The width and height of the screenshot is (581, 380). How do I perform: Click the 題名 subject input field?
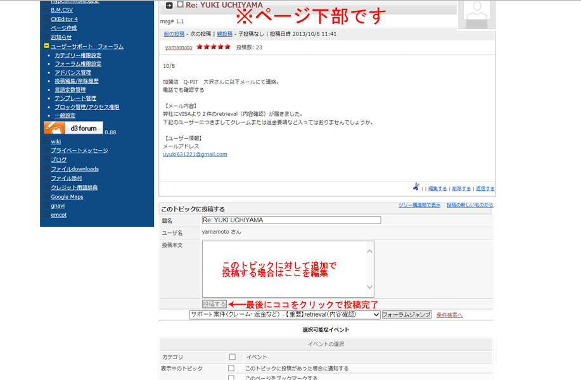[x=291, y=220]
